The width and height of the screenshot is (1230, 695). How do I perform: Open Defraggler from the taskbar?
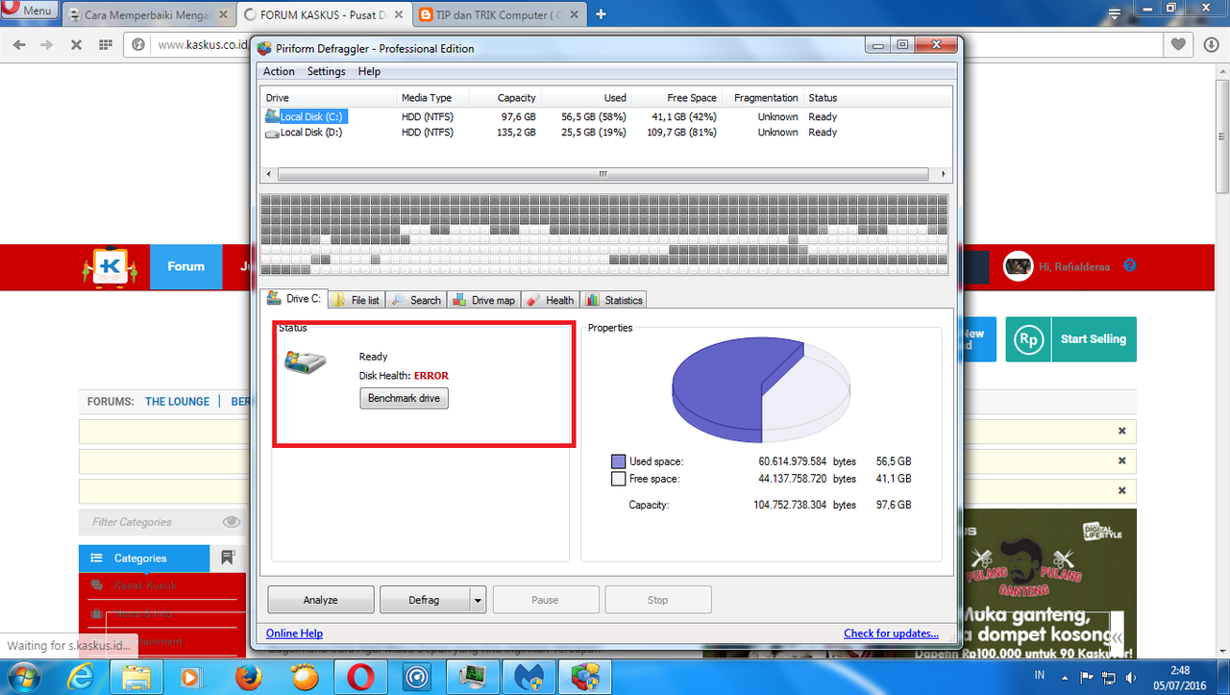587,677
